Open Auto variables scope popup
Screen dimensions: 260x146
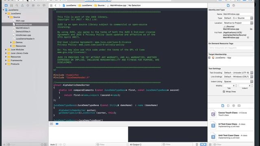tap(54, 144)
